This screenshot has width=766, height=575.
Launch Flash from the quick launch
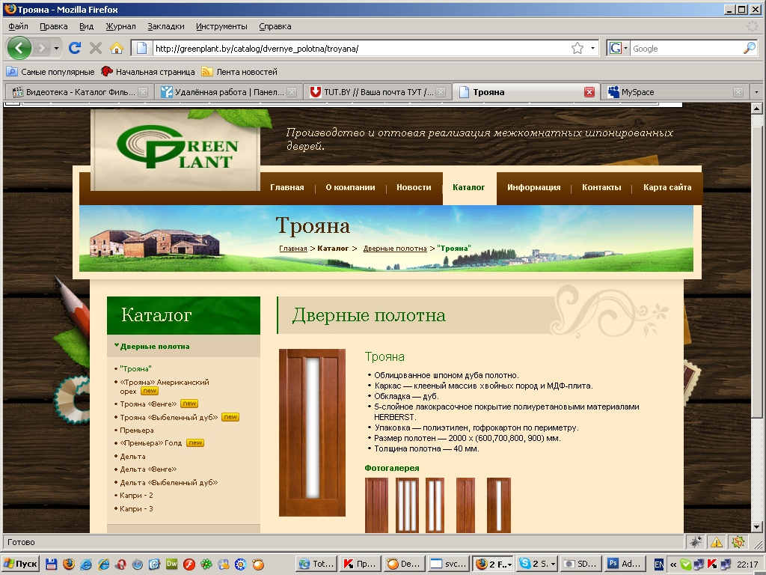(x=189, y=565)
